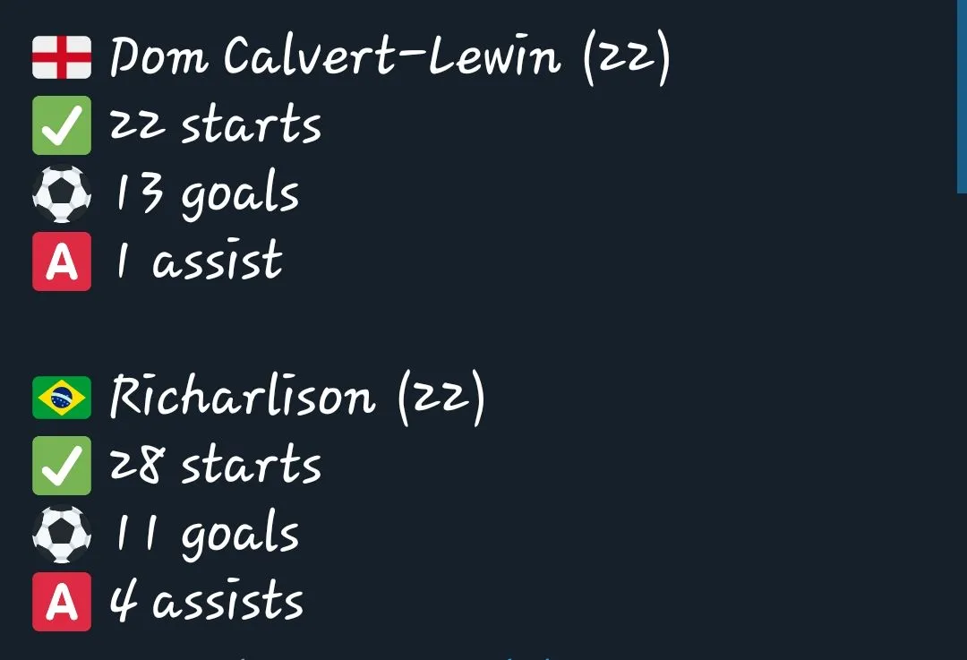Click the green checkmark beside 28 starts

pyautogui.click(x=61, y=466)
